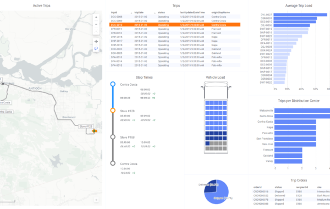
Task: Click the orange truck marker on map
Action: pos(95,131)
